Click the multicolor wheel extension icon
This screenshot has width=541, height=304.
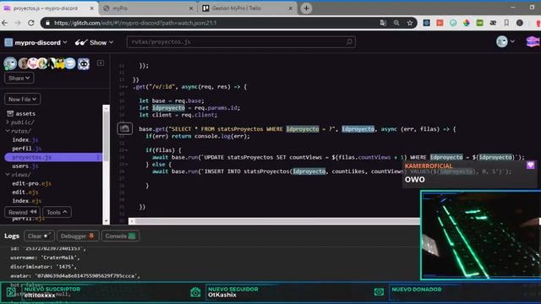(x=466, y=23)
